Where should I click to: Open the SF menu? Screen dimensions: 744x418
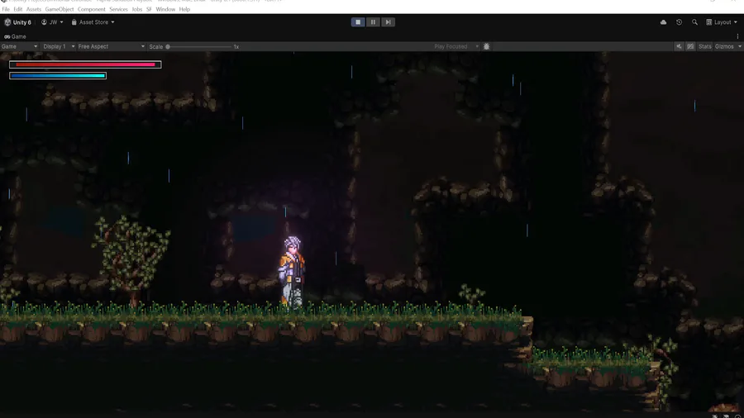click(149, 9)
